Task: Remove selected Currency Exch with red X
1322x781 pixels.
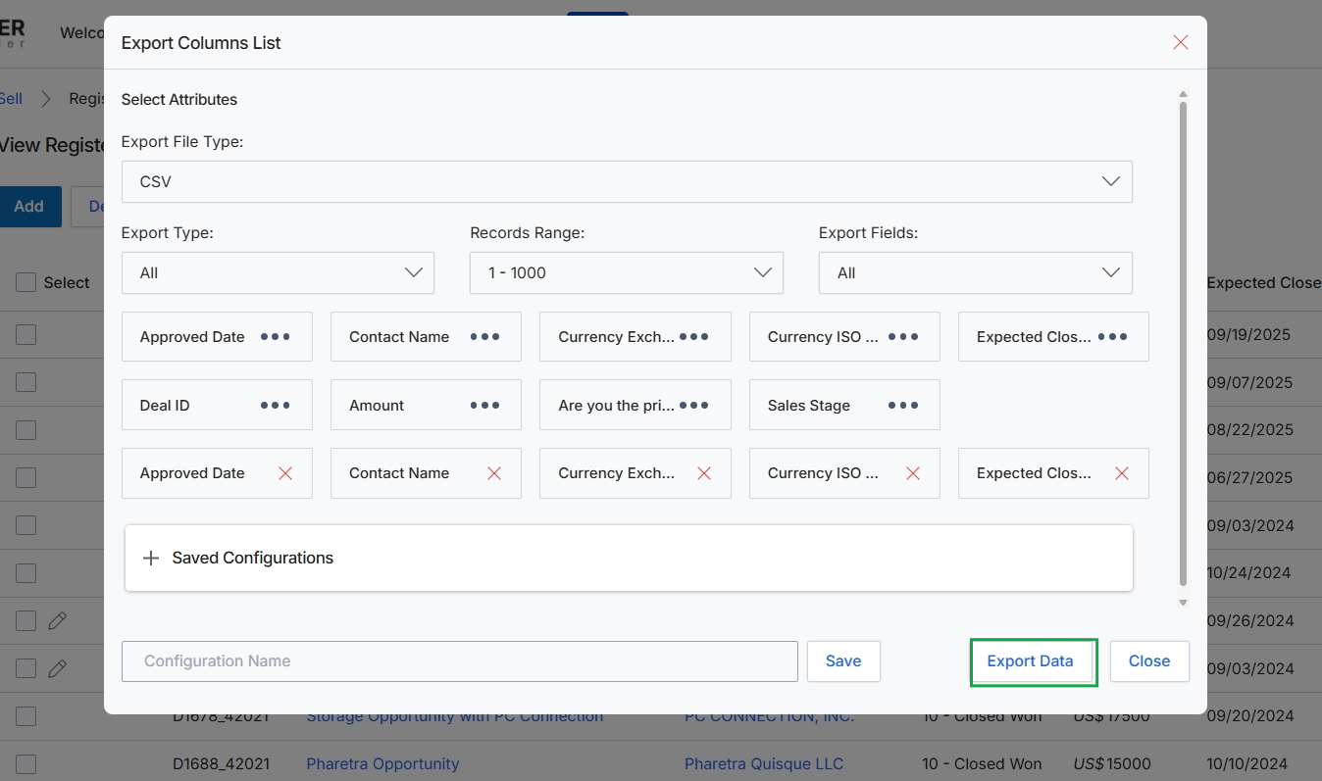Action: point(704,473)
